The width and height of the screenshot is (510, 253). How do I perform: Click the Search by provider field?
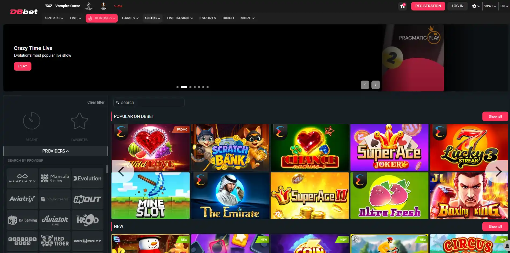[56, 161]
